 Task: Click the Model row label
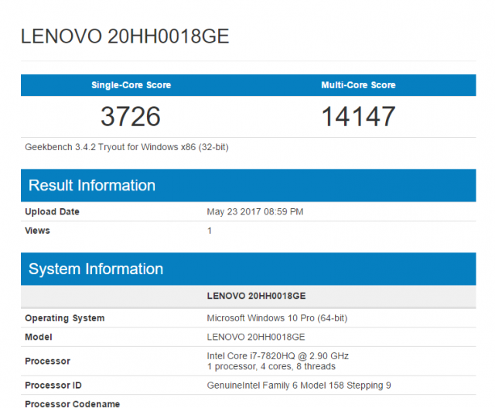click(39, 337)
